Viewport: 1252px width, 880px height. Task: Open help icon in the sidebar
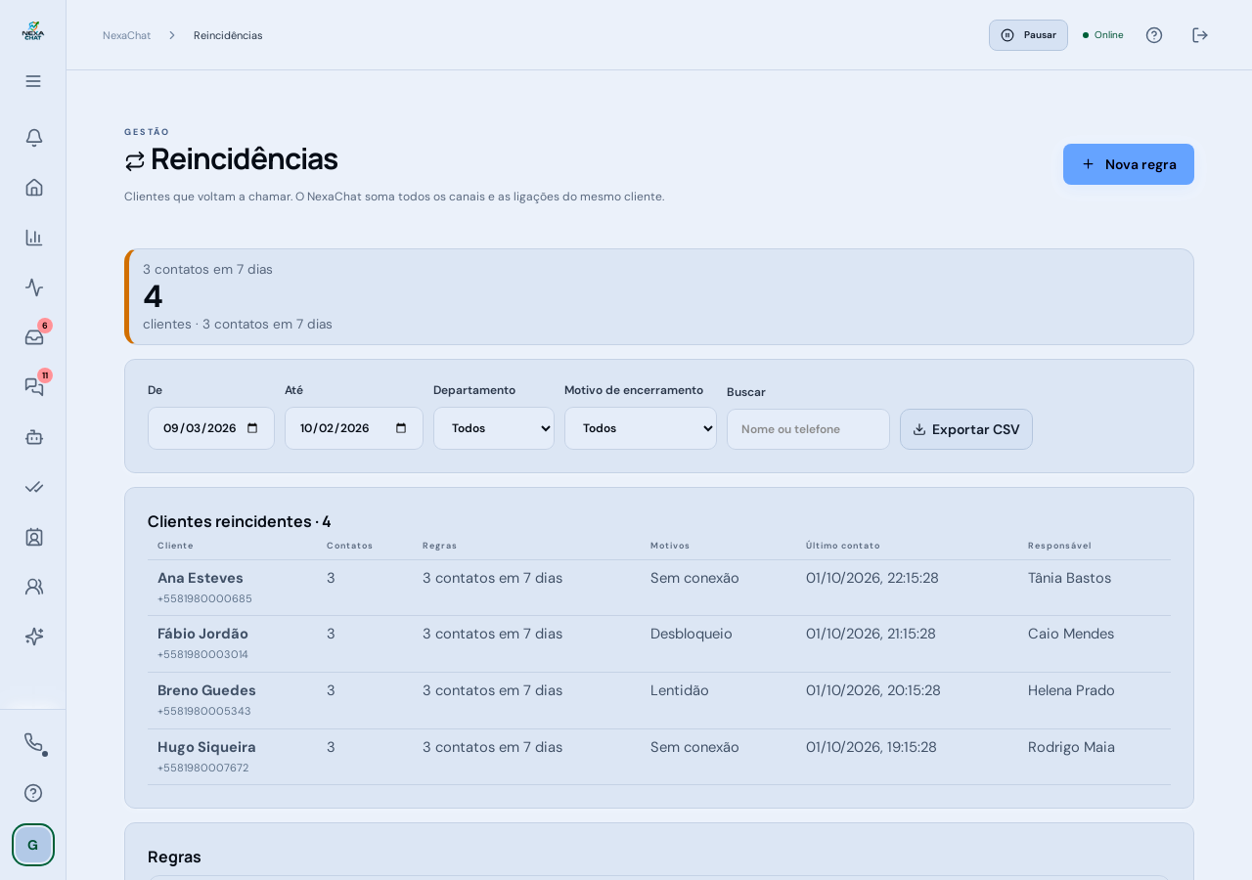pos(33,793)
